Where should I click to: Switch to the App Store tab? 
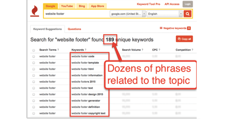click(97, 6)
